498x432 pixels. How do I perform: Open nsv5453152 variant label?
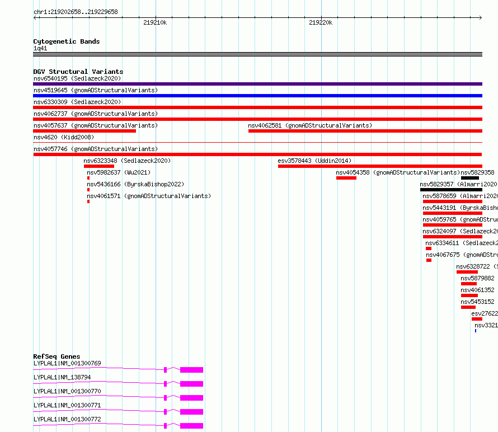pos(478,302)
